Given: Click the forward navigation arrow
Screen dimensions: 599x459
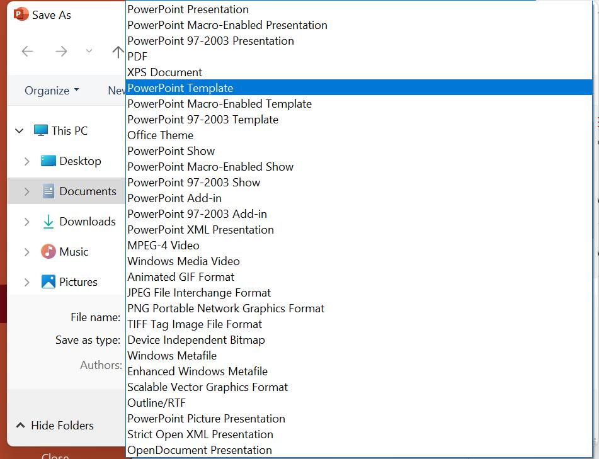Looking at the screenshot, I should (x=60, y=51).
